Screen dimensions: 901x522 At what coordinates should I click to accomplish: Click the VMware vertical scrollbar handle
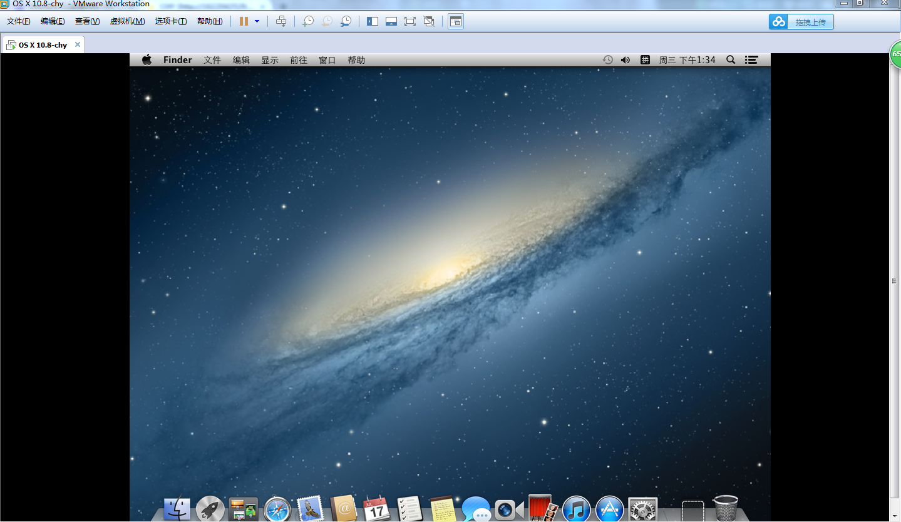tap(894, 281)
